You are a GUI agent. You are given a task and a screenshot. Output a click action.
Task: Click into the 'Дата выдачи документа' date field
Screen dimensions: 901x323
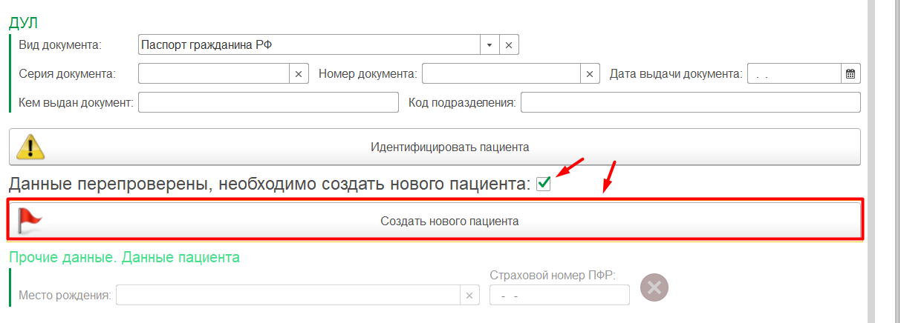point(793,74)
